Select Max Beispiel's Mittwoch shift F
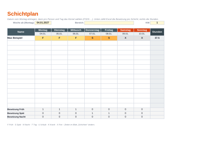This screenshot has width=209, height=147. (x=76, y=38)
